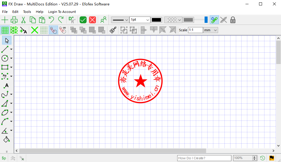Open the user accounts people icon

(103, 20)
